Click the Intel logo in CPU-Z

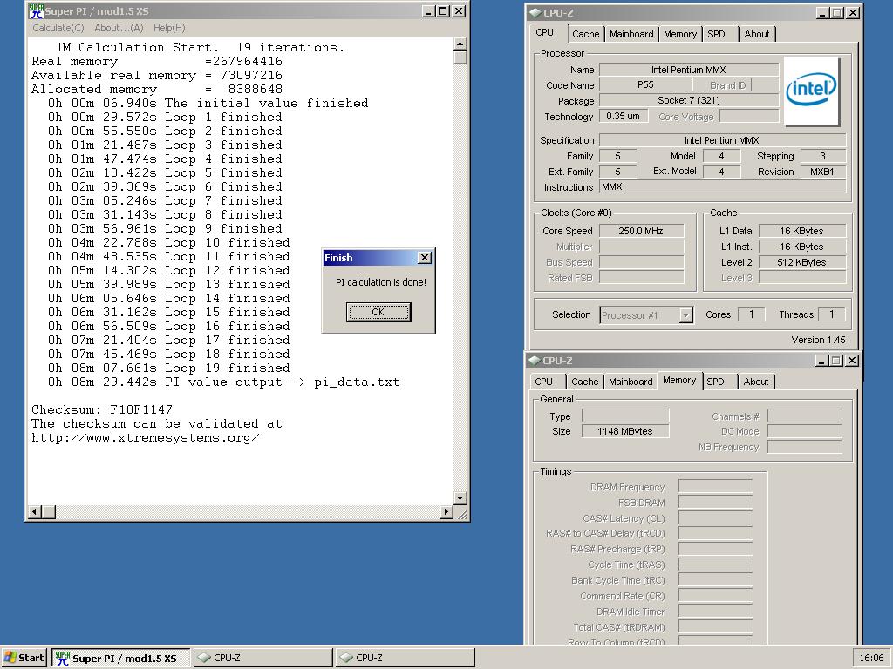[811, 91]
